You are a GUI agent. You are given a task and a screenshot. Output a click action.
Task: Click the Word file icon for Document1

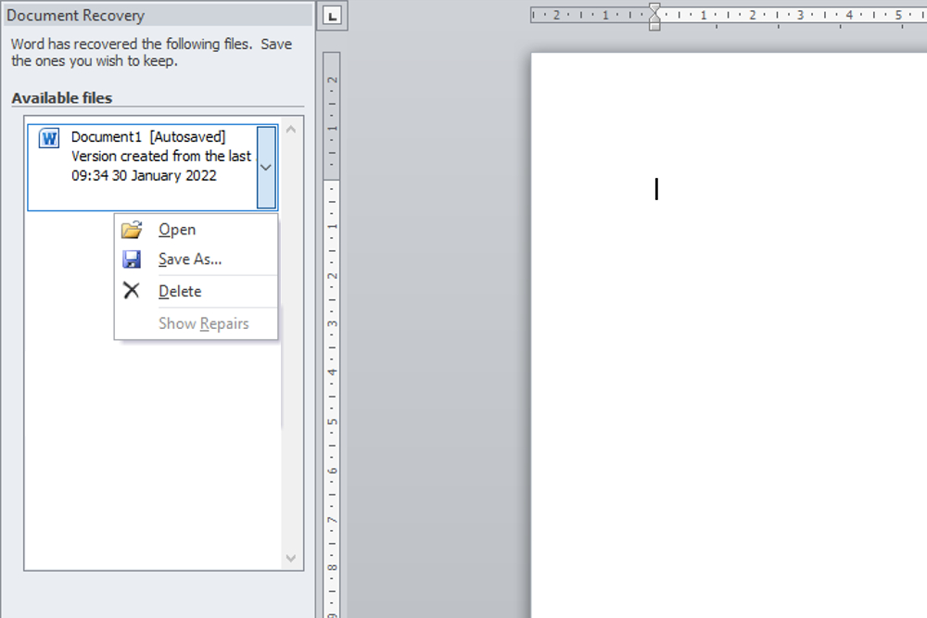point(49,138)
